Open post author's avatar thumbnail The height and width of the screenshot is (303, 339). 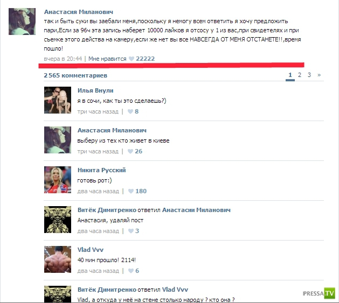[x=22, y=22]
